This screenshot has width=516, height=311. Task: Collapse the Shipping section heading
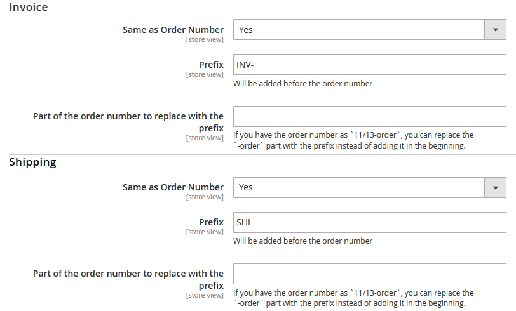pyautogui.click(x=32, y=162)
